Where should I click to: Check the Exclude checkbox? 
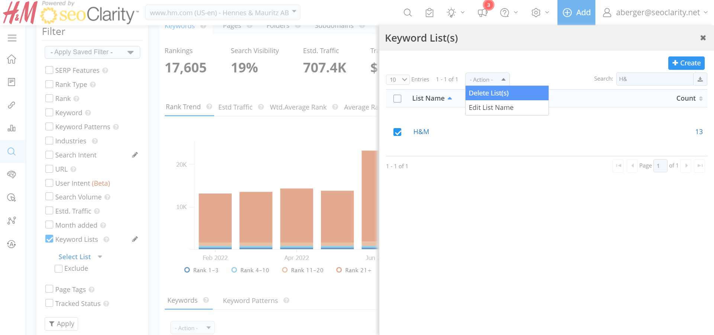click(58, 269)
